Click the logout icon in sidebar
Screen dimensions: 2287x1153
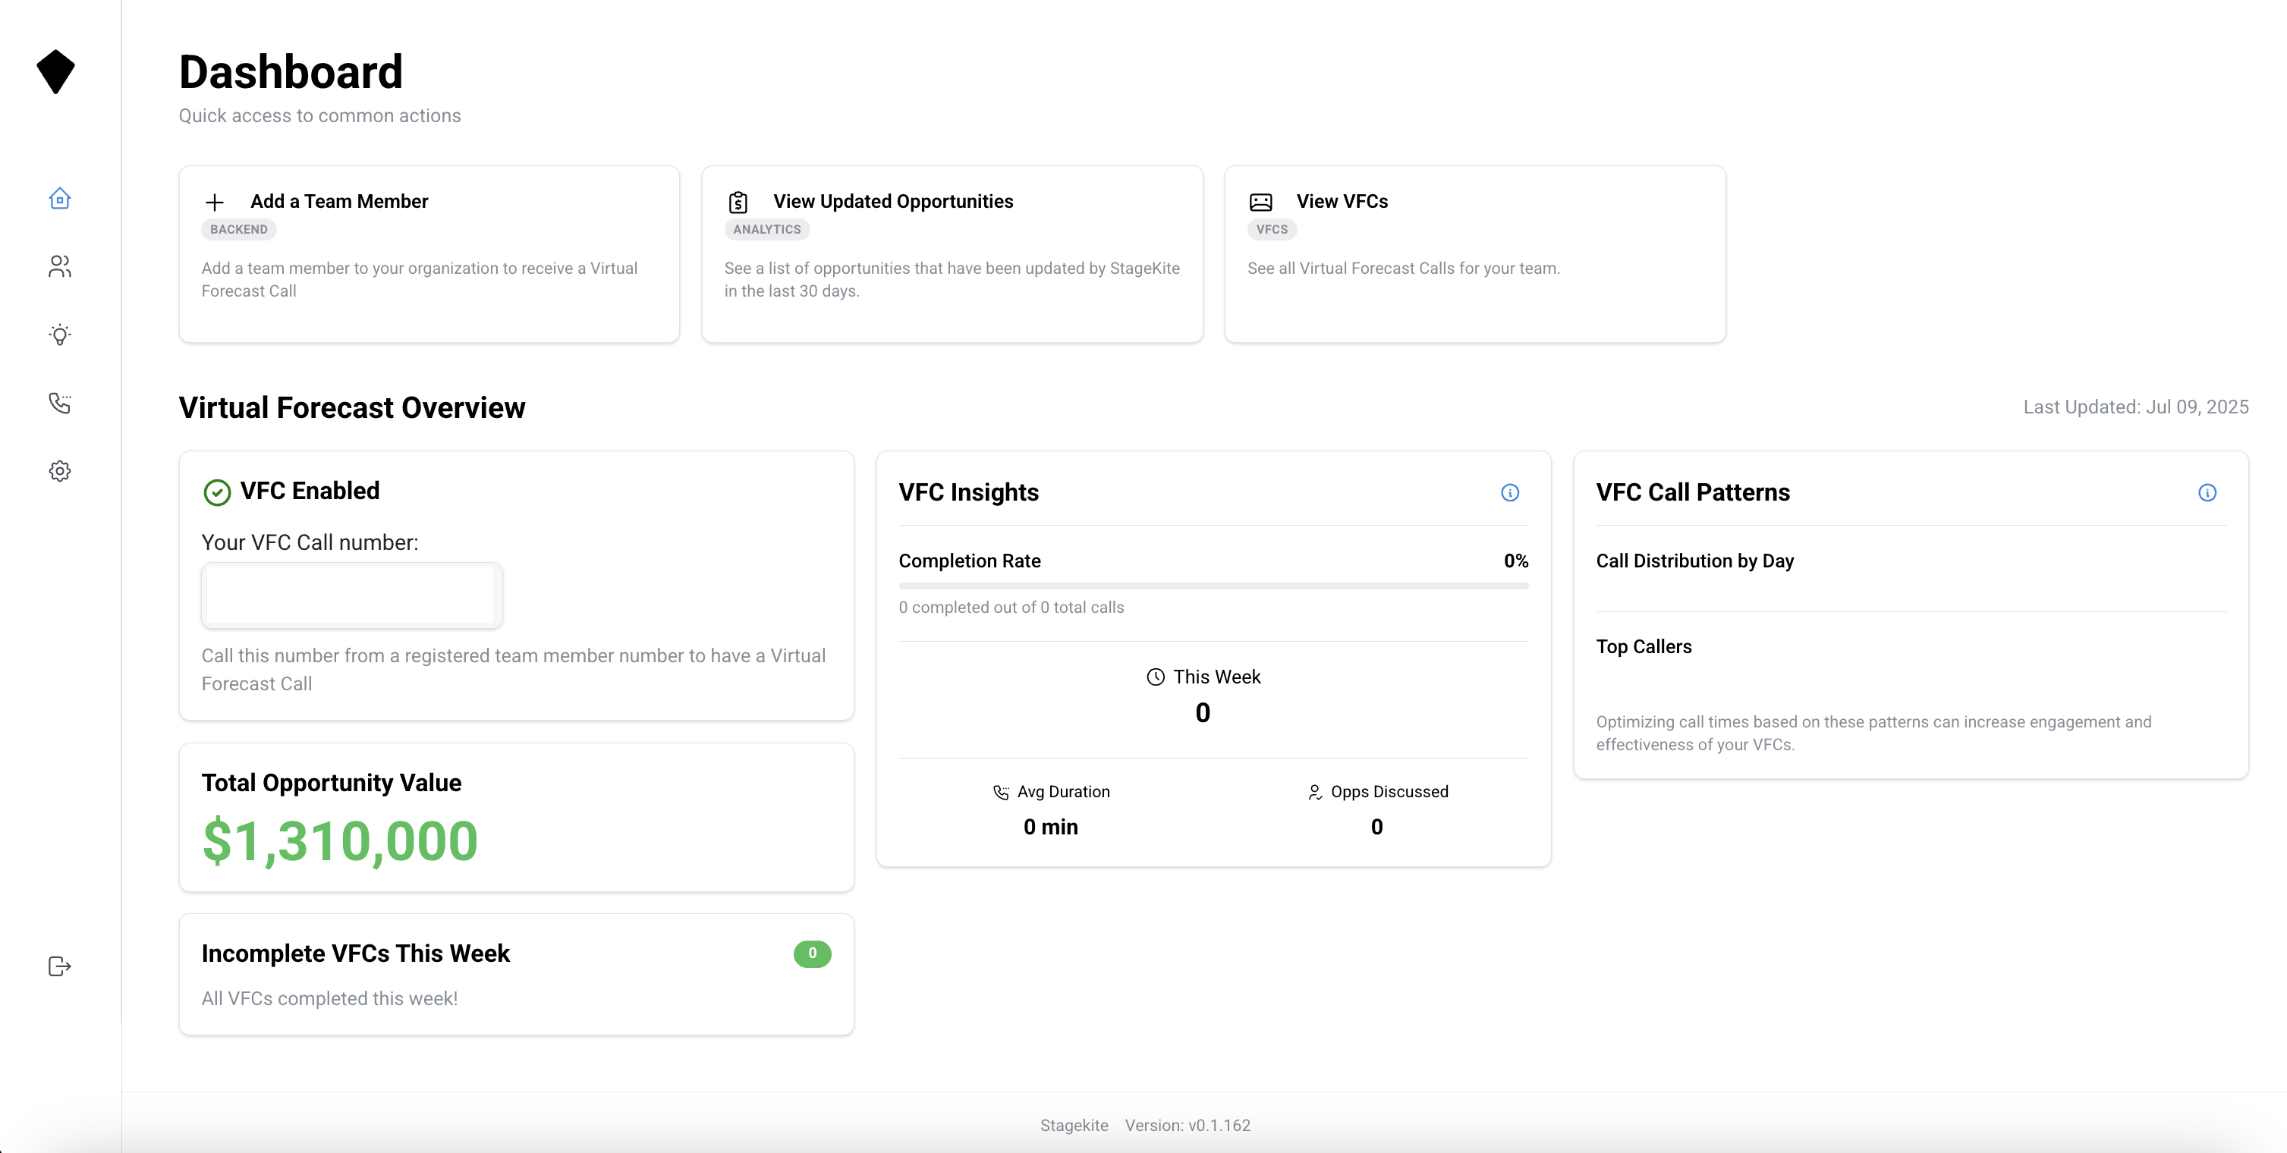[59, 966]
